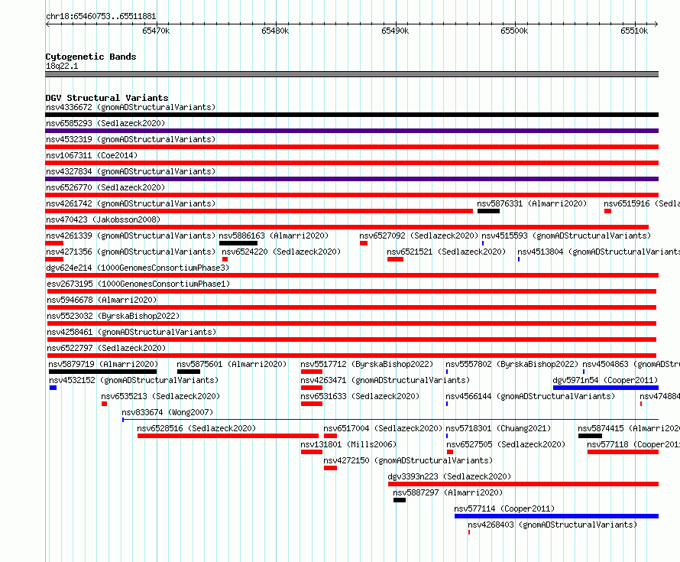Click the nsv4261339 red marker
Screen dimensions: 680x562
[x=54, y=243]
